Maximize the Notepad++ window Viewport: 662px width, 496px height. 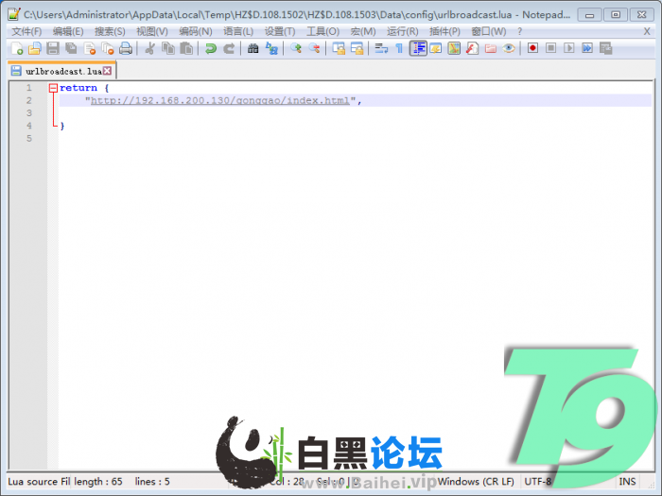616,15
